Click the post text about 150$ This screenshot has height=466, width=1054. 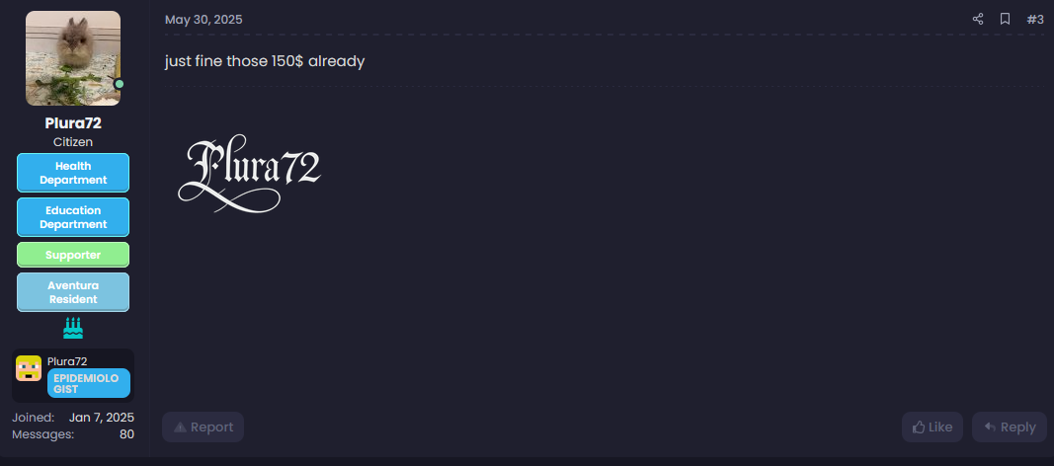coord(265,61)
